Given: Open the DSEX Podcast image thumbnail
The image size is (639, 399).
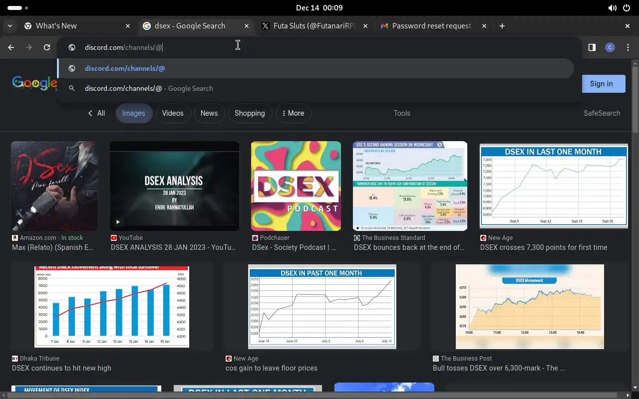Looking at the screenshot, I should [x=296, y=186].
